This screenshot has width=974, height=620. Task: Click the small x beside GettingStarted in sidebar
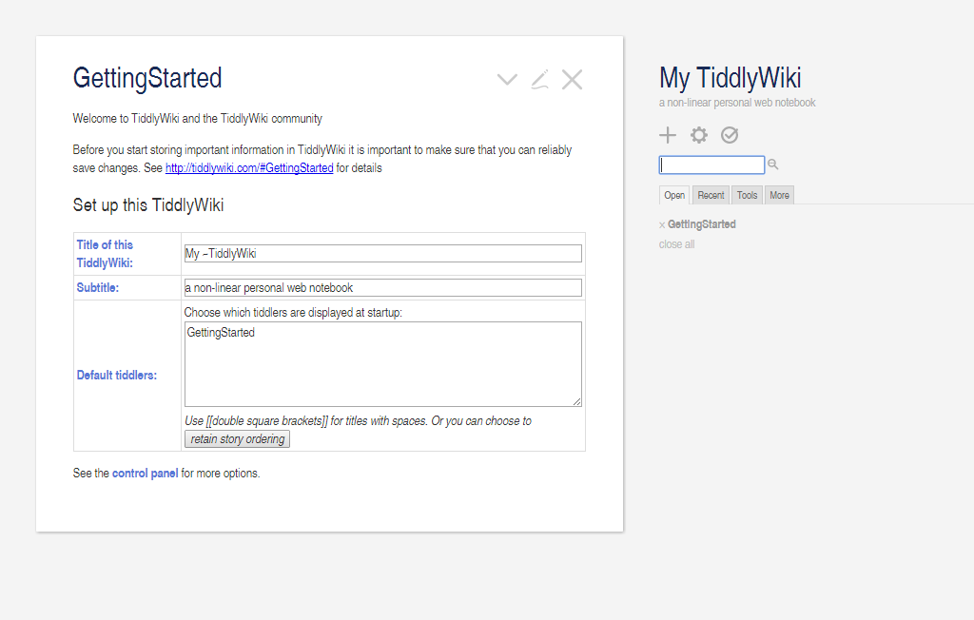click(x=662, y=225)
